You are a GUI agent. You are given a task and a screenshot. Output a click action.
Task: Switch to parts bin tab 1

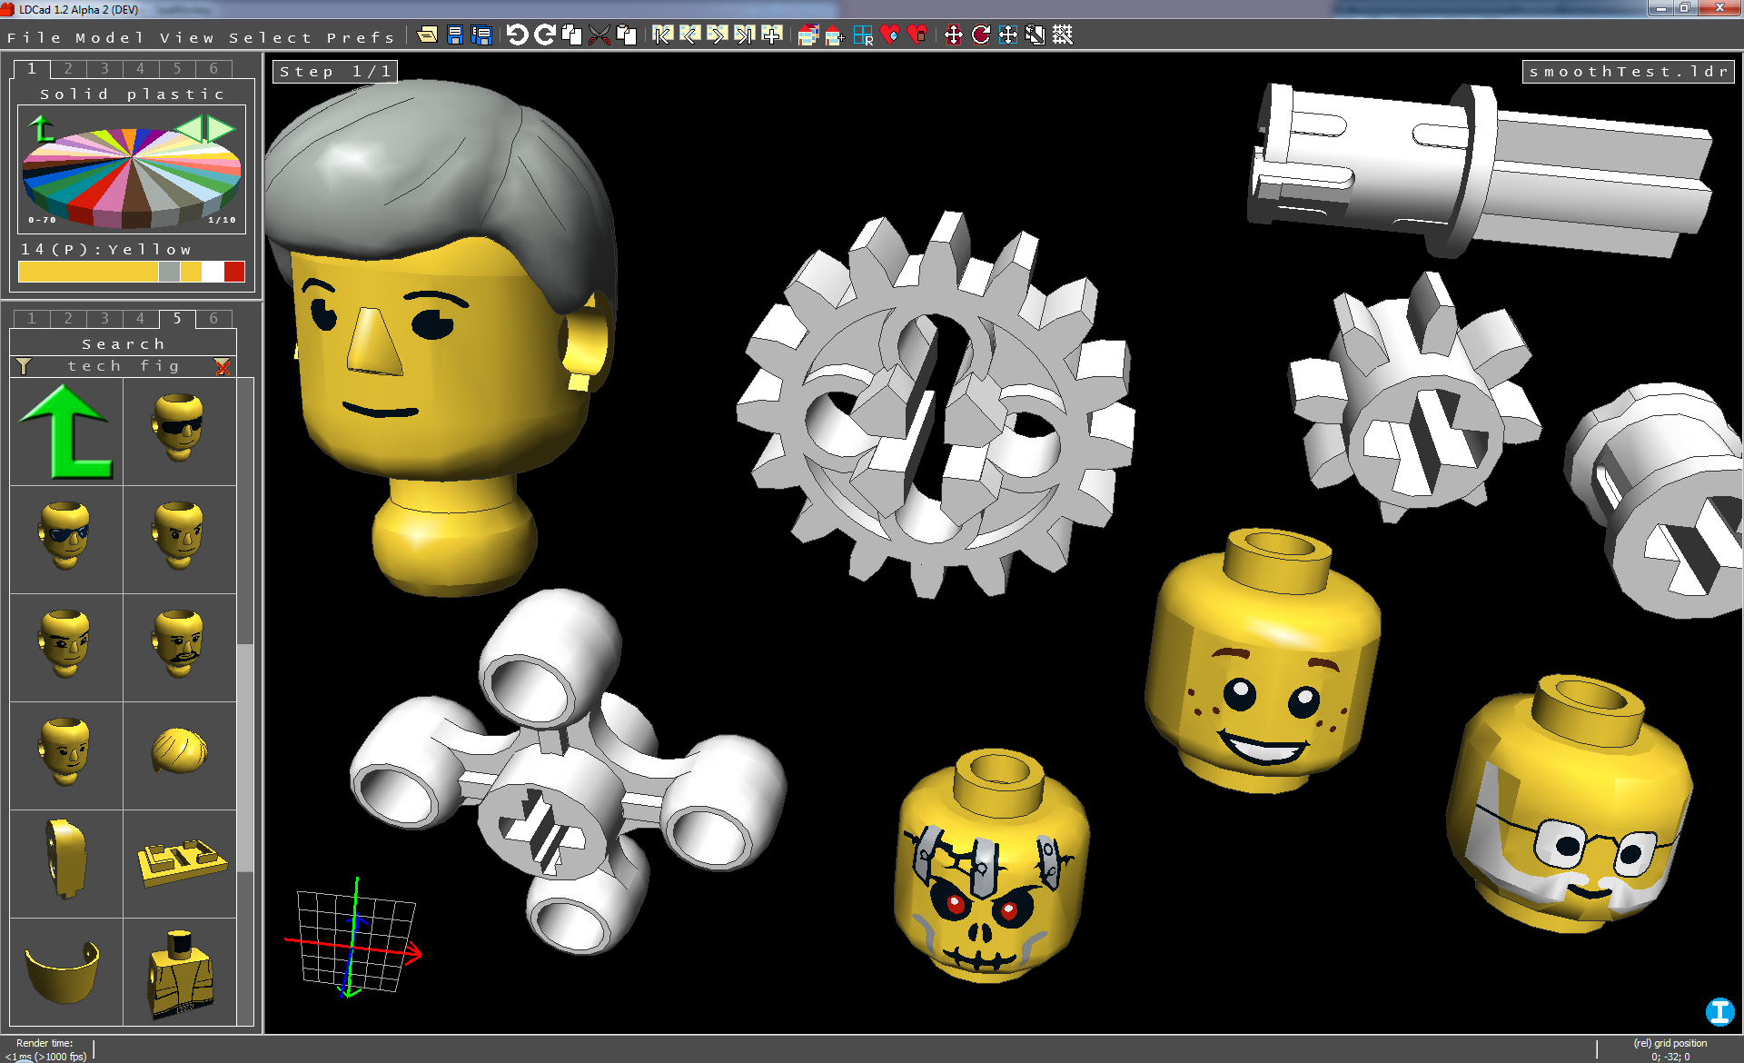32,319
